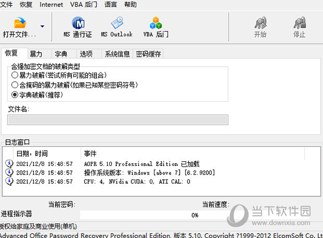Switch to the 字典 tab
The image size is (323, 238).
point(64,54)
